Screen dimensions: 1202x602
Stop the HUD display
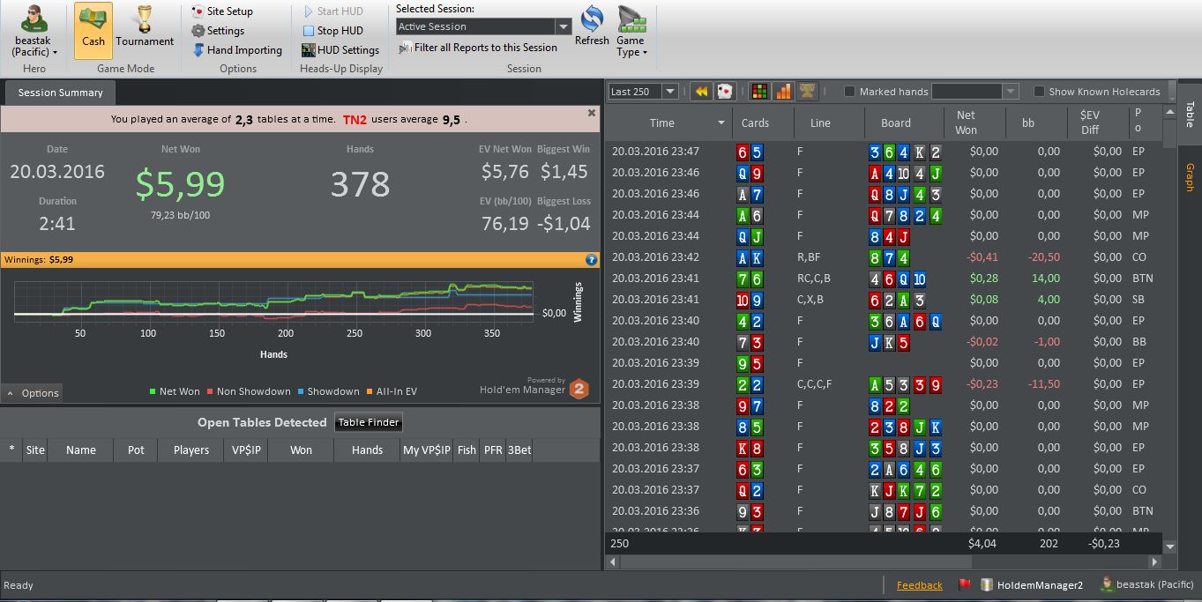tap(332, 31)
